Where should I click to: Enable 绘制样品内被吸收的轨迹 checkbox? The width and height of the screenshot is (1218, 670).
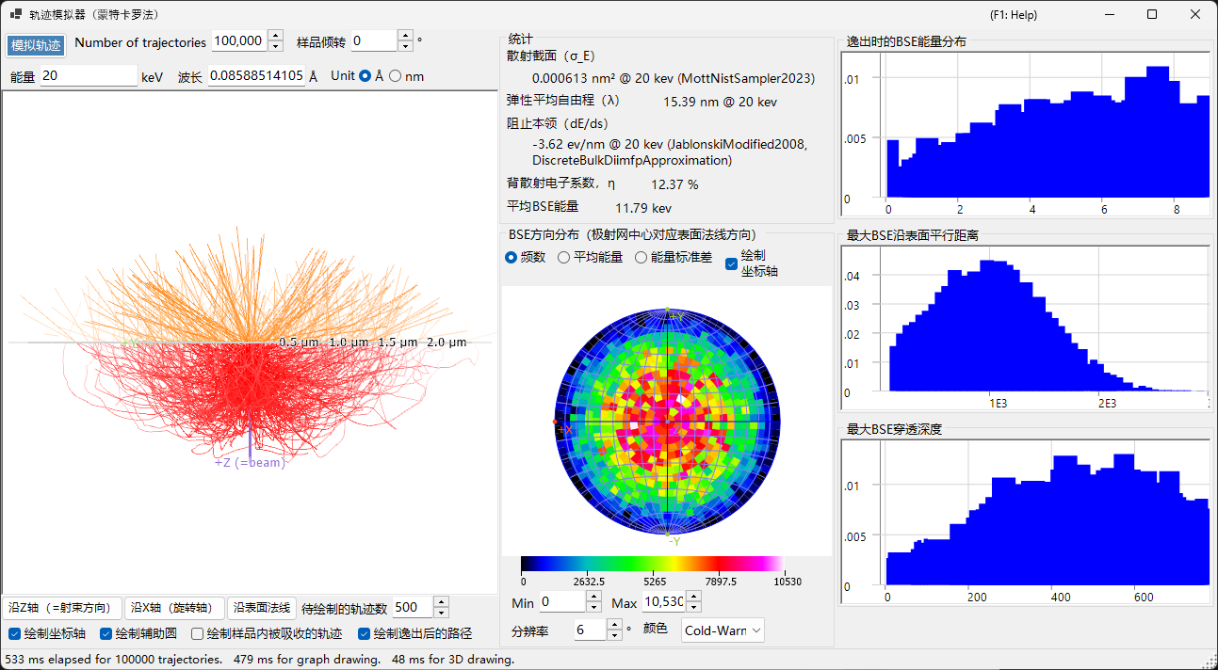coord(197,634)
